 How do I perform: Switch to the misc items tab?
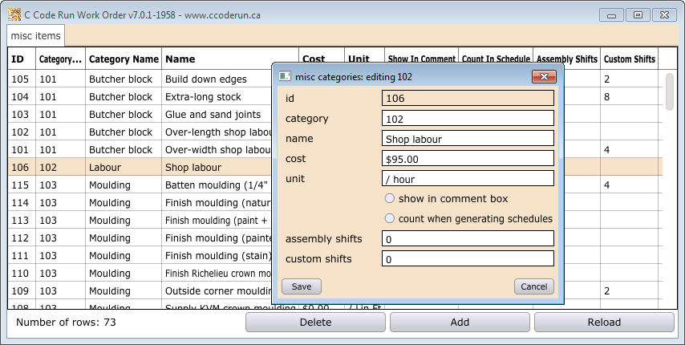coord(35,36)
